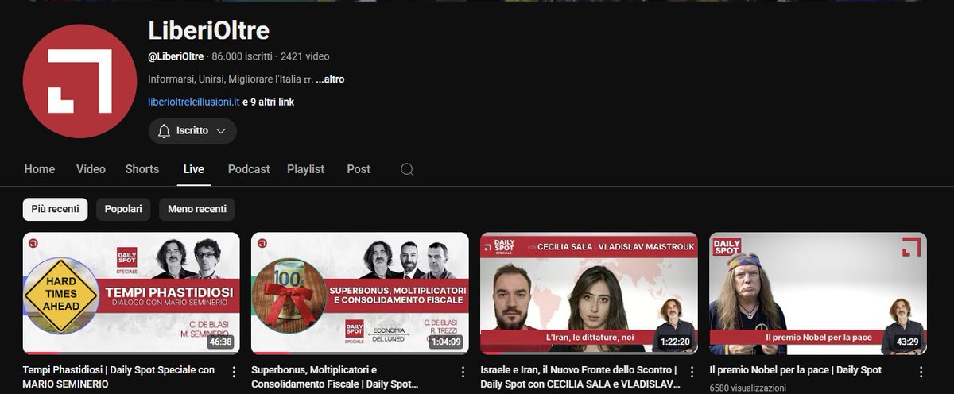This screenshot has height=394, width=954.
Task: Open more options for Superbonus video
Action: [x=463, y=372]
